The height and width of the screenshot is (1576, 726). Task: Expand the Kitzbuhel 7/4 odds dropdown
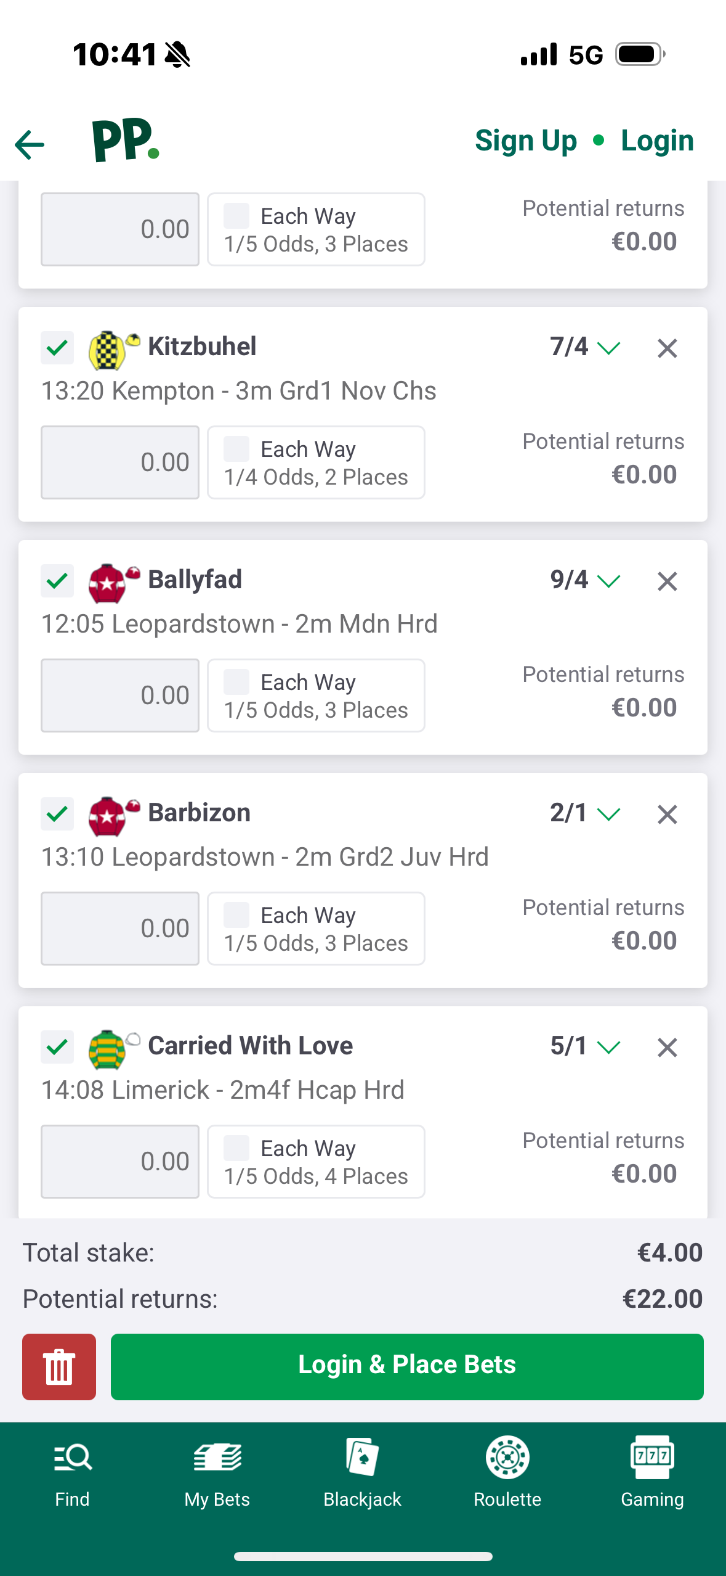(608, 348)
